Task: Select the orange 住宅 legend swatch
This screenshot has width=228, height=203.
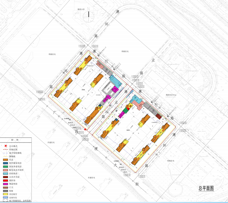Action: [5, 160]
